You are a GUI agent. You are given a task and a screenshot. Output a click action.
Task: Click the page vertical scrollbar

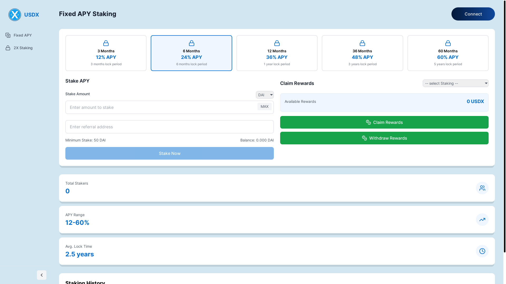(x=504, y=126)
